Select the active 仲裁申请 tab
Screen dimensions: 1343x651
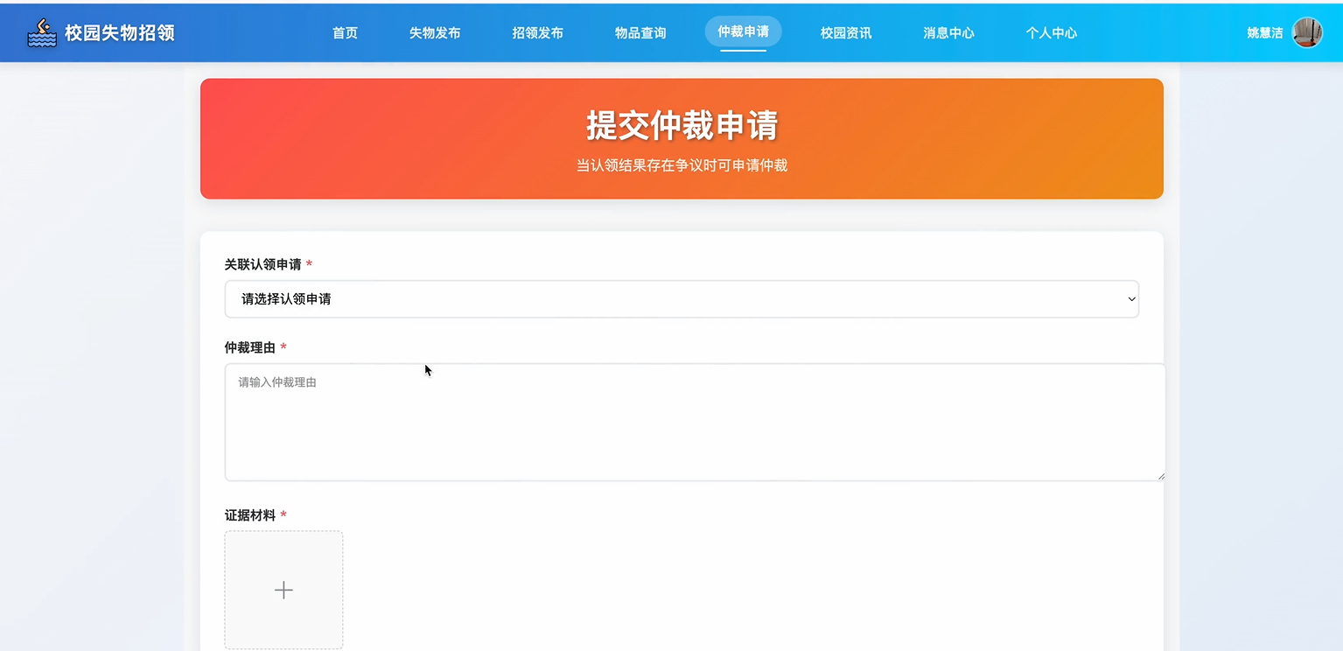point(743,31)
